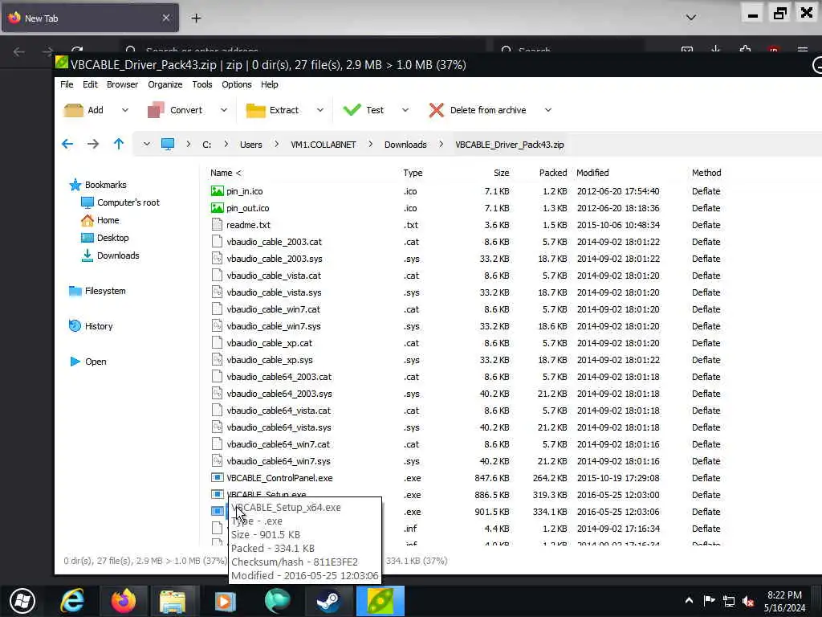822x617 pixels.
Task: Go back with the blue left arrow
Action: (67, 144)
